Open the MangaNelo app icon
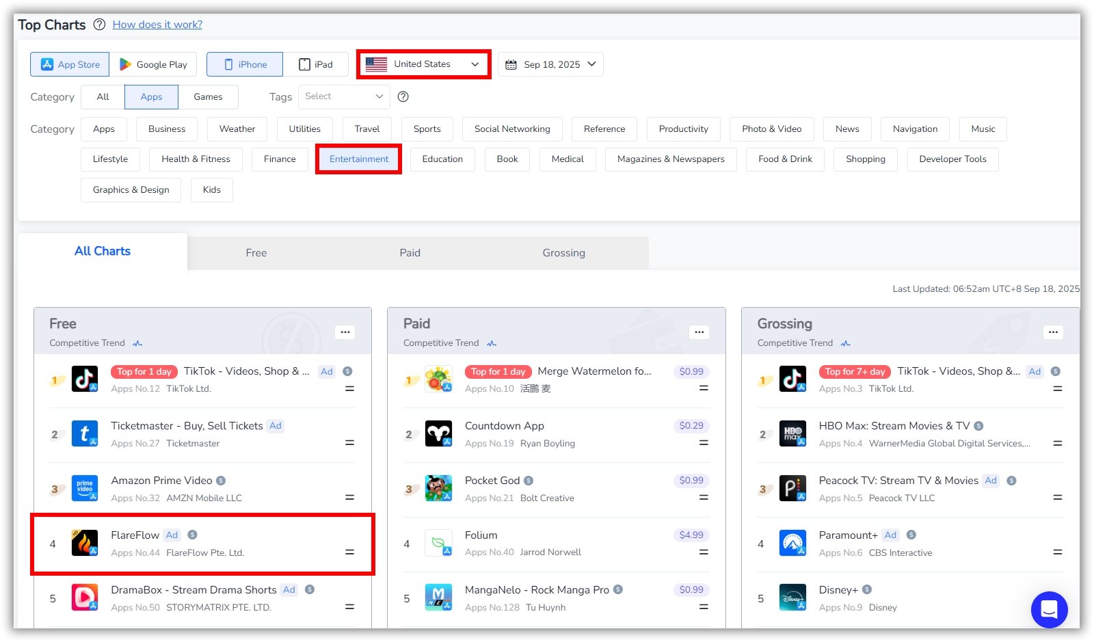The height and width of the screenshot is (642, 1094). [438, 598]
